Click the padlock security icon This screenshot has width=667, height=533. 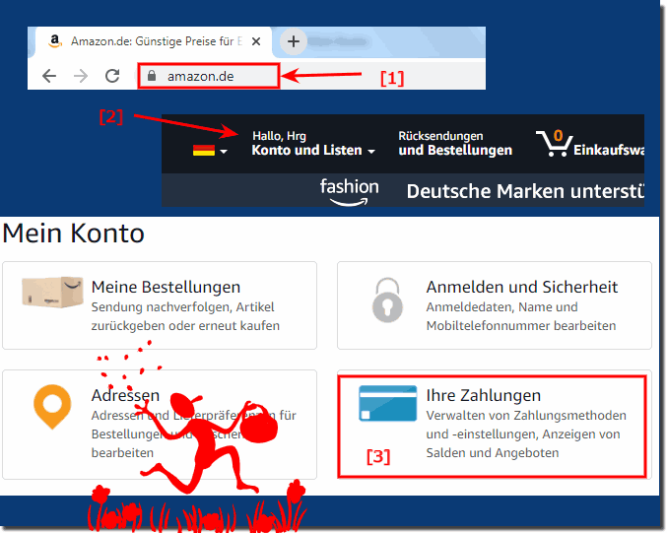pyautogui.click(x=152, y=76)
